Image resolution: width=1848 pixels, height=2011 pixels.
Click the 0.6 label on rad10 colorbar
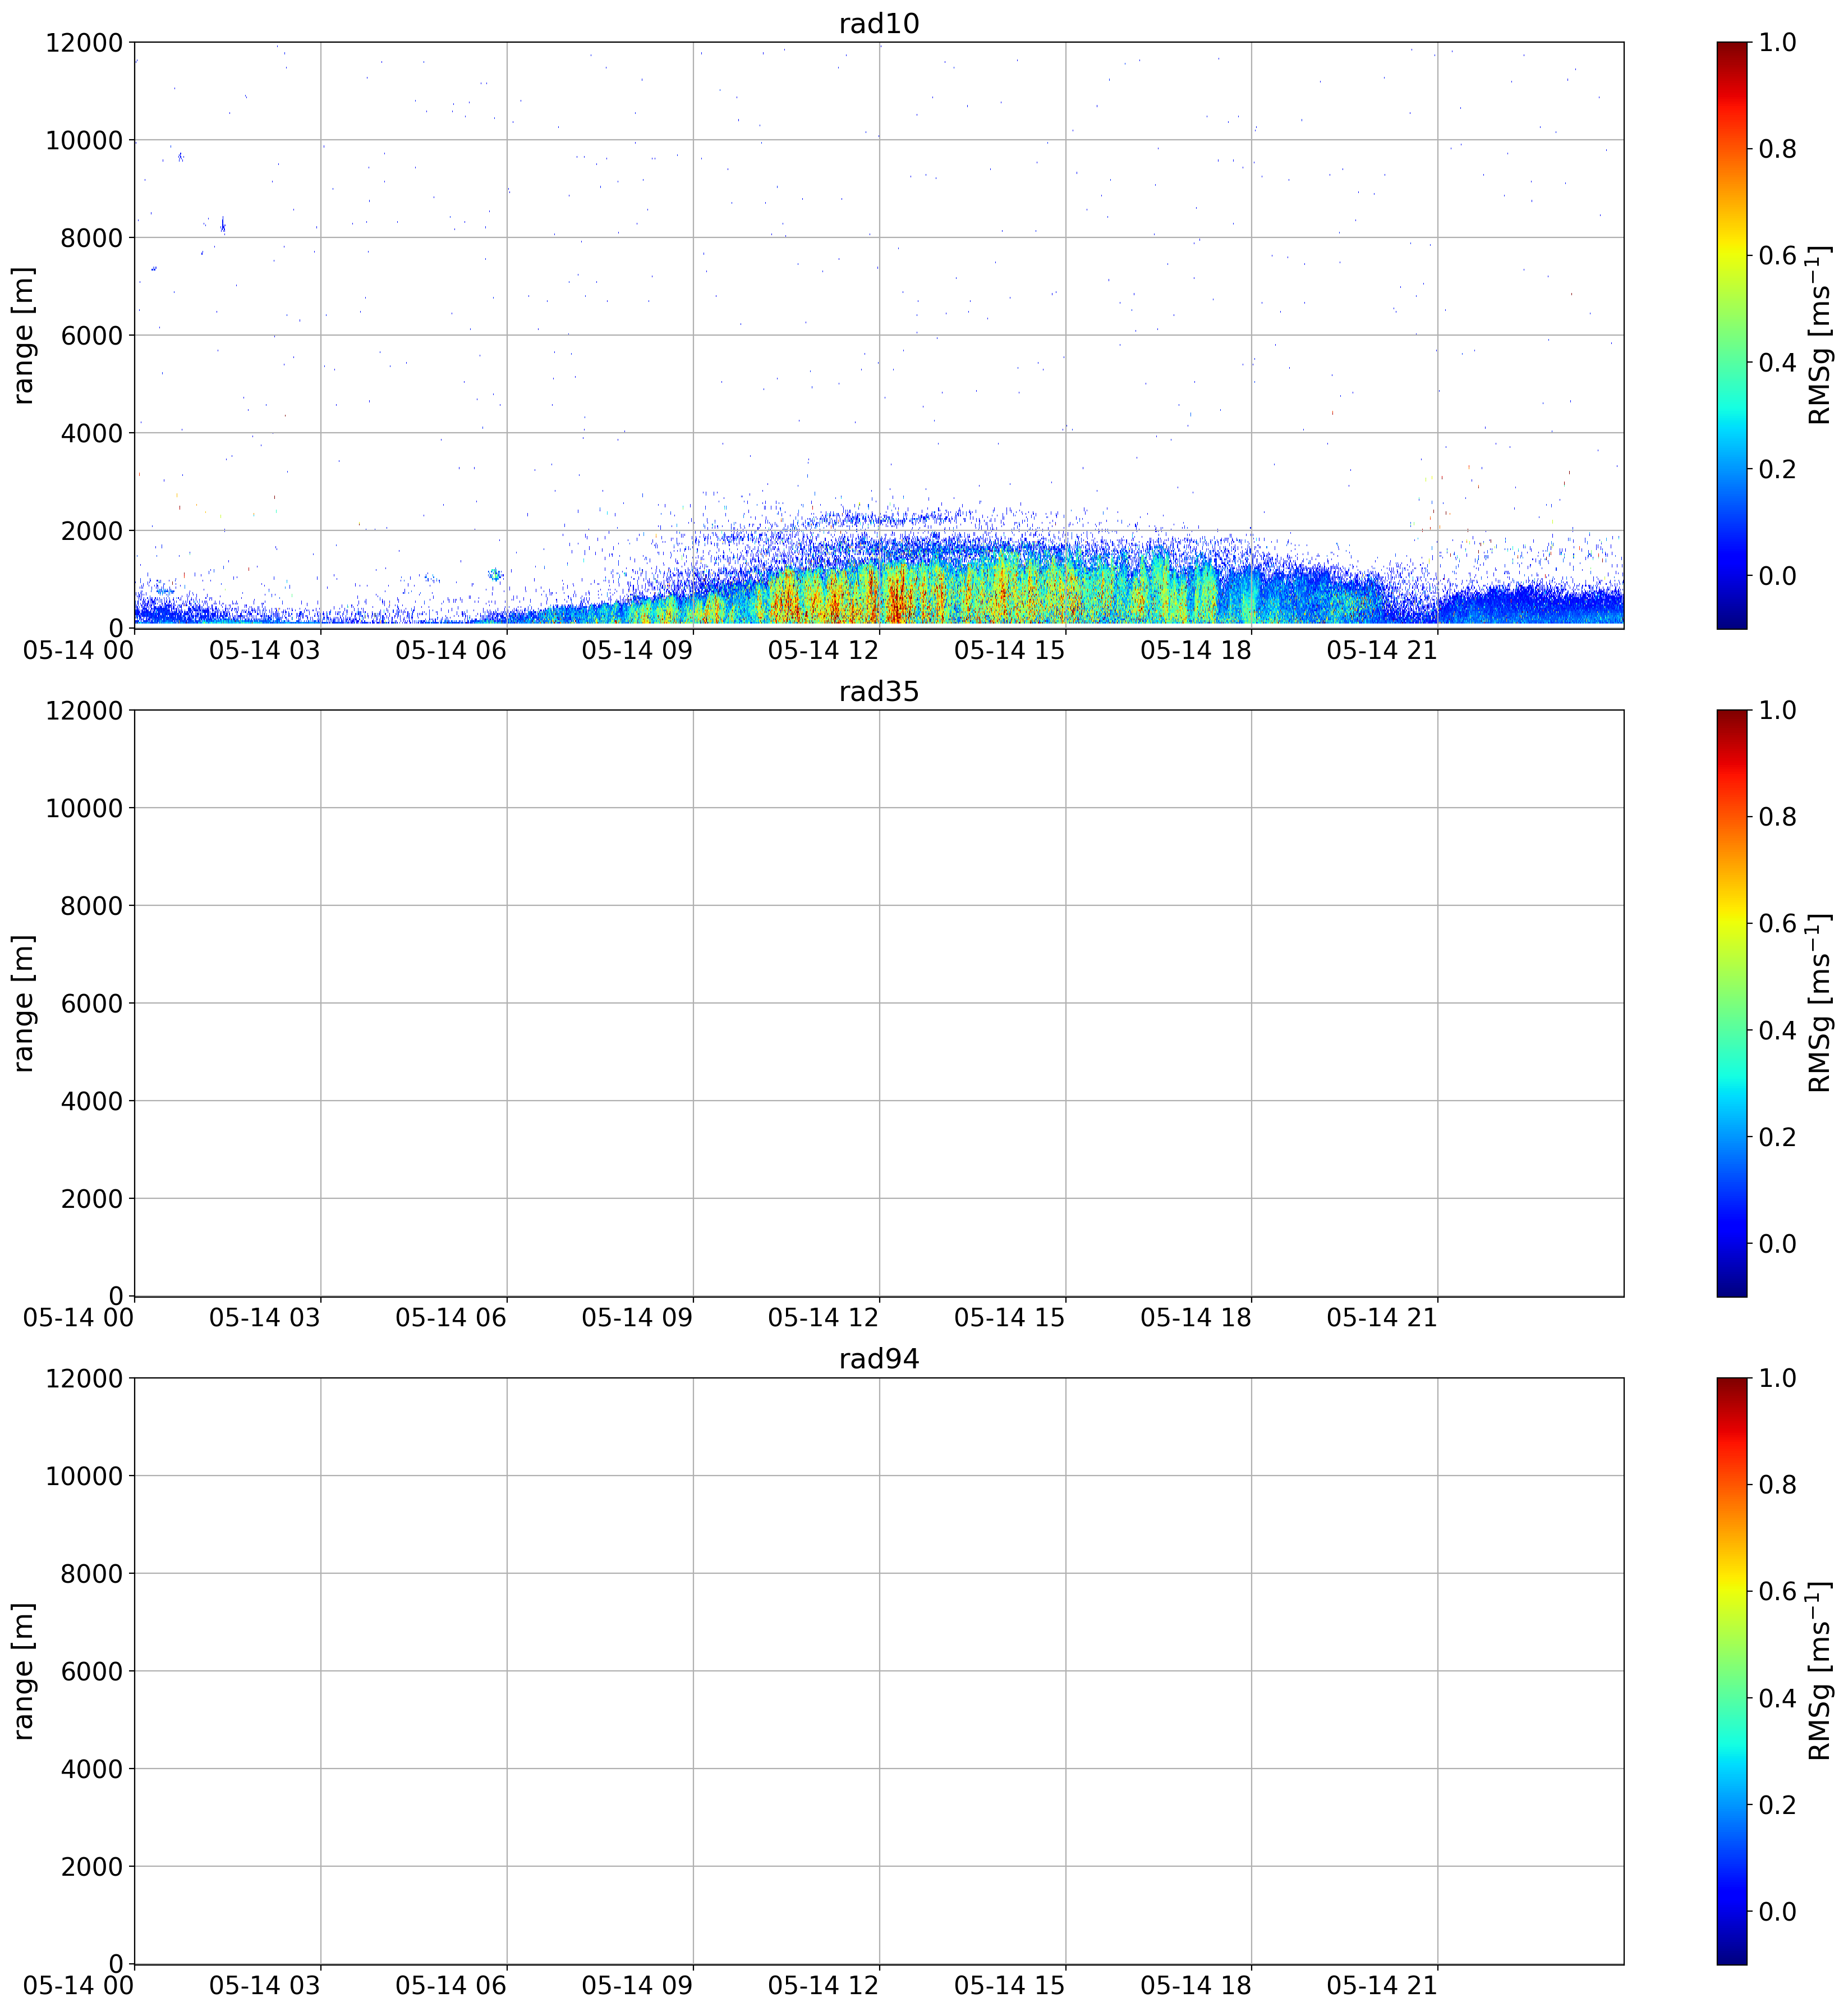[1777, 255]
